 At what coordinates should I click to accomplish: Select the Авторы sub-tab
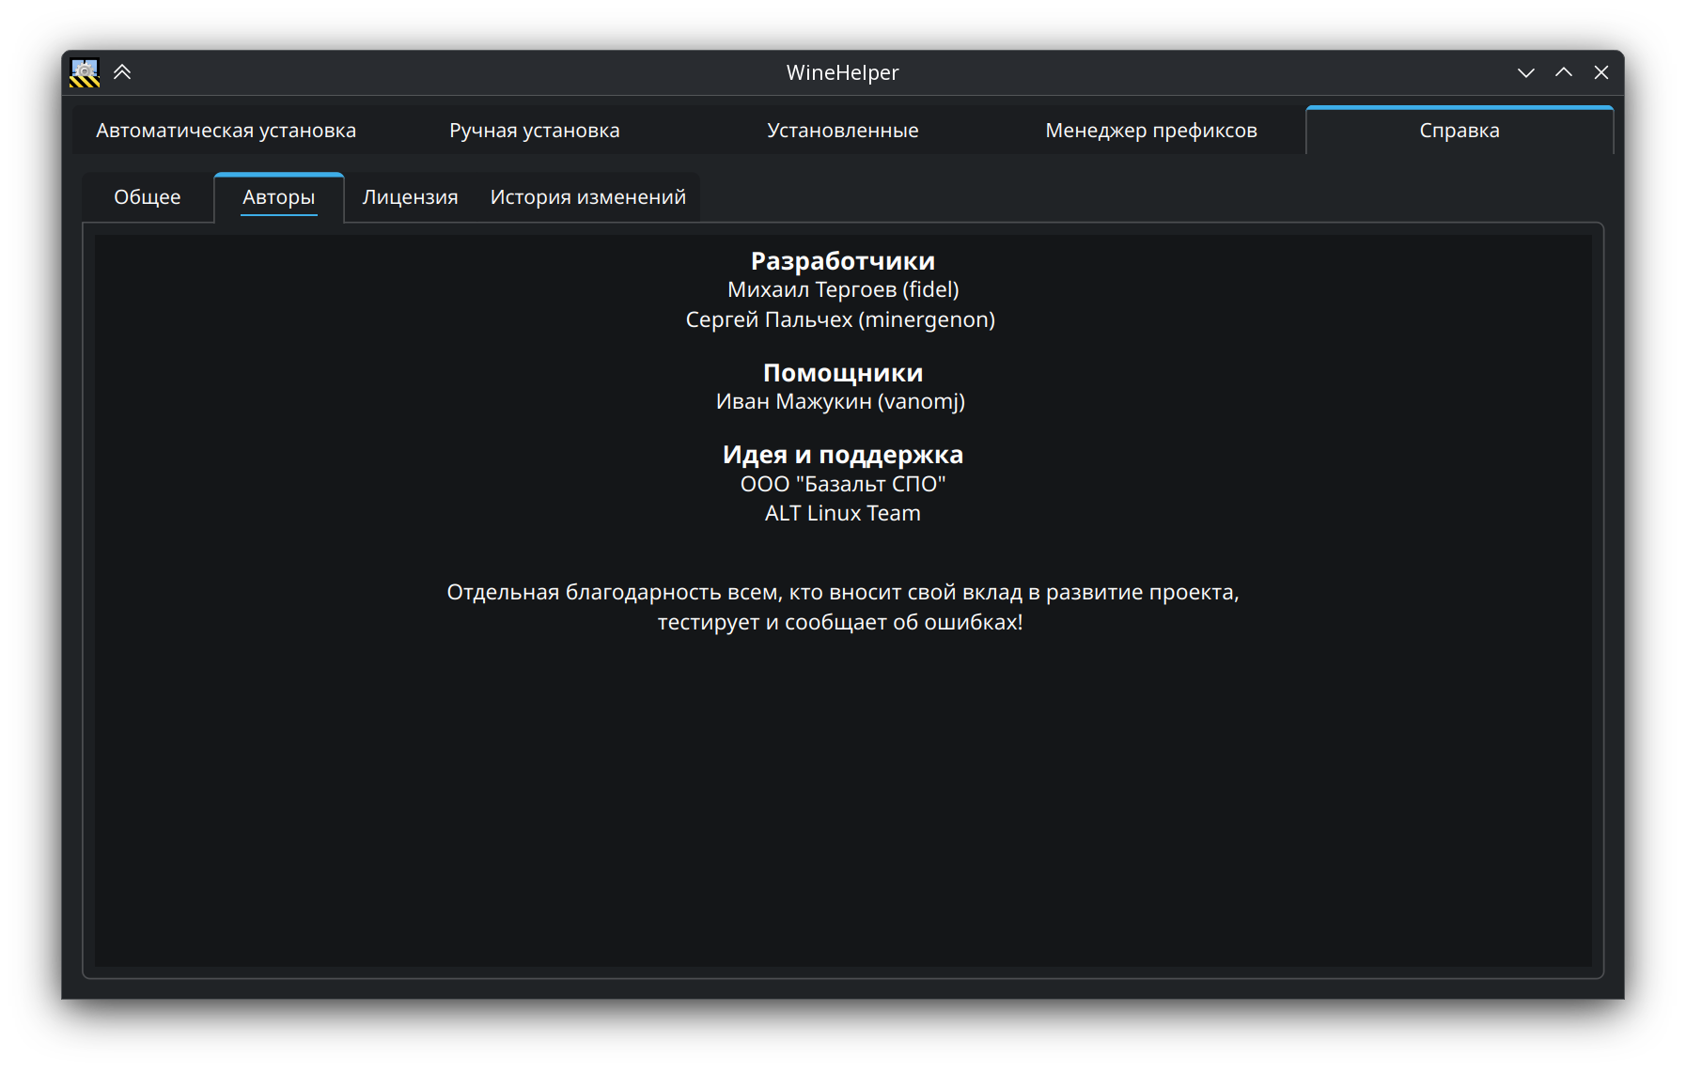(x=278, y=197)
